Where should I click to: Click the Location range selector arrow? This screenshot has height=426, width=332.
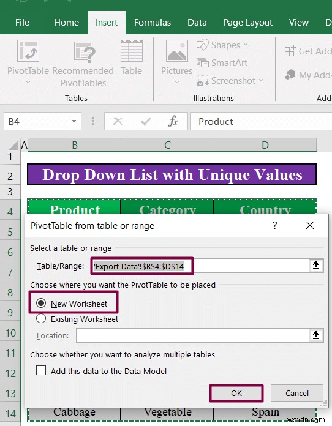[315, 335]
